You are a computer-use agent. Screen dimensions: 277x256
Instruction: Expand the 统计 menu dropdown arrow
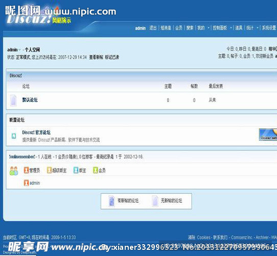tap(258, 28)
